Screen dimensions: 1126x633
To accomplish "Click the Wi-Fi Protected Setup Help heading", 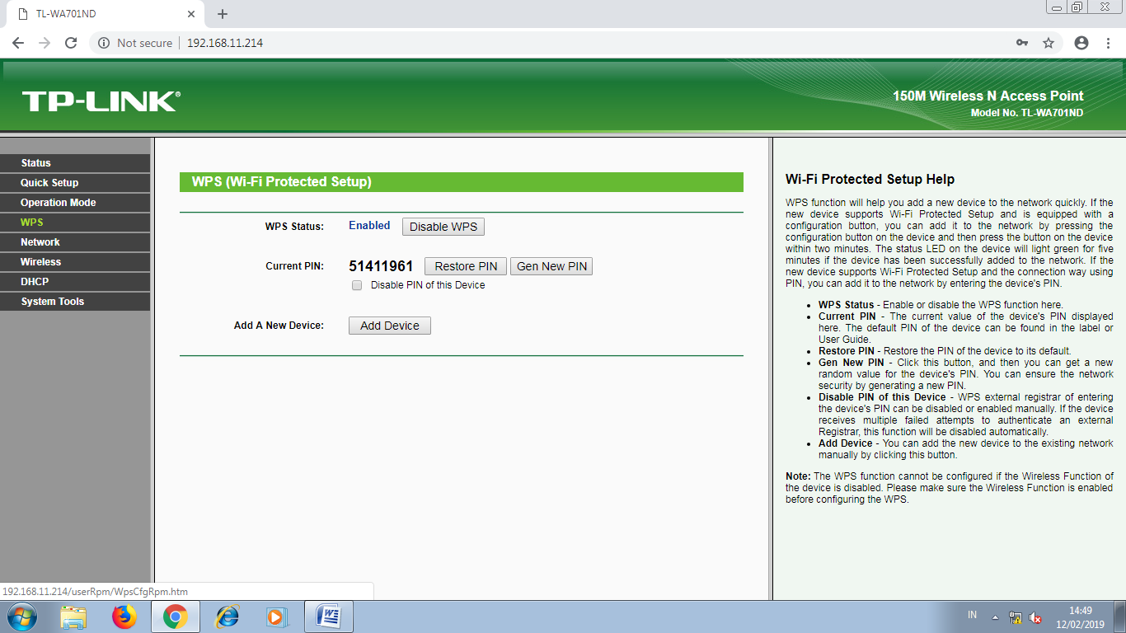I will (870, 179).
